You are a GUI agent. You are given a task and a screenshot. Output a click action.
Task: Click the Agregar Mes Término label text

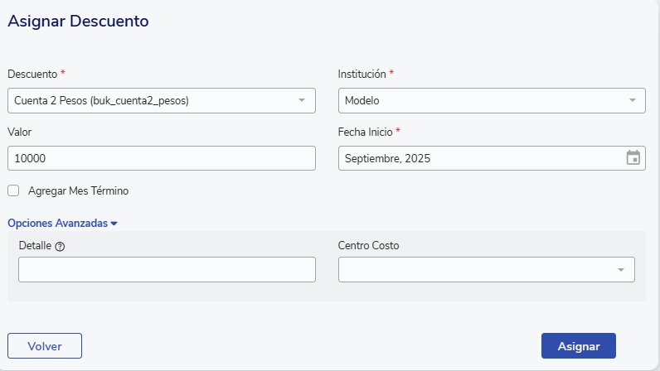[x=78, y=190]
